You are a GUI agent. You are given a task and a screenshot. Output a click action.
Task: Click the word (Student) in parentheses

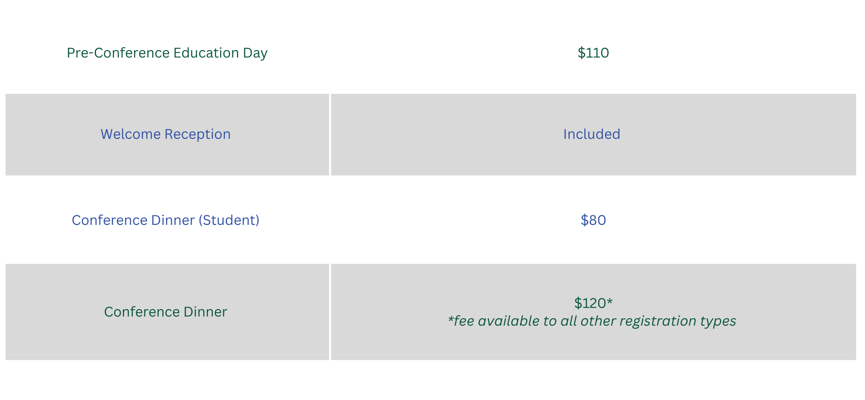[229, 220]
